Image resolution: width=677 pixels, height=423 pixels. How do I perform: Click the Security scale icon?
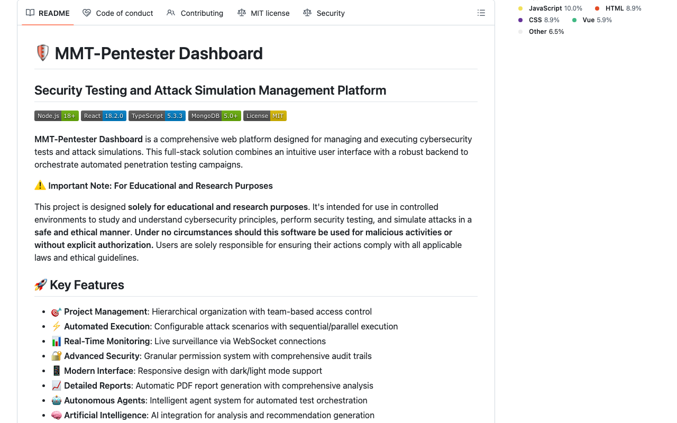307,13
